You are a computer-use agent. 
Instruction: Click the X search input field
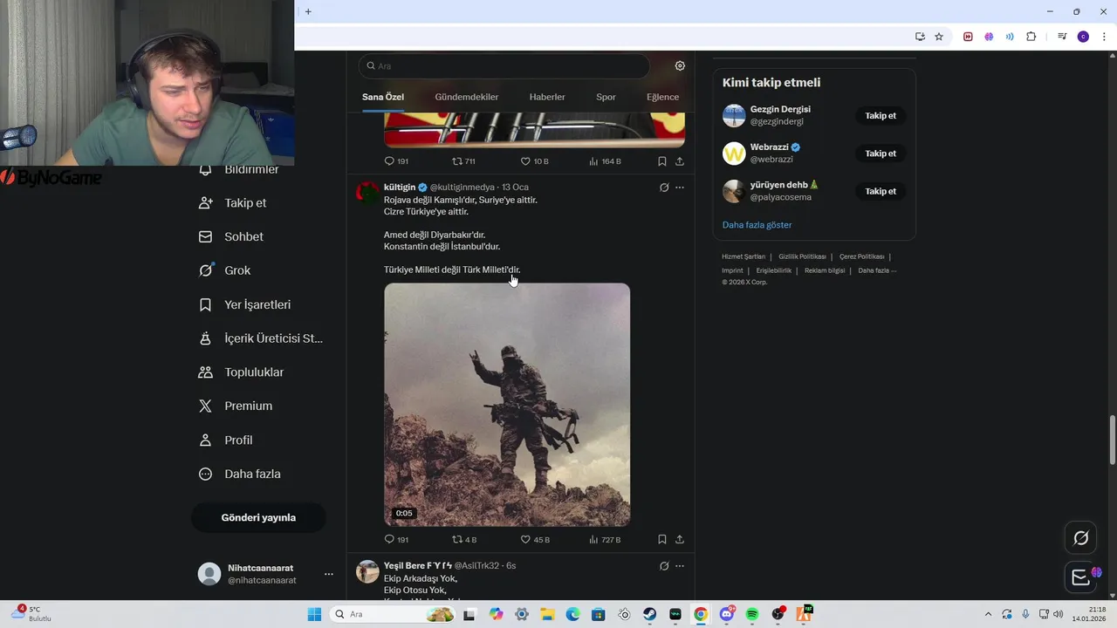click(504, 65)
